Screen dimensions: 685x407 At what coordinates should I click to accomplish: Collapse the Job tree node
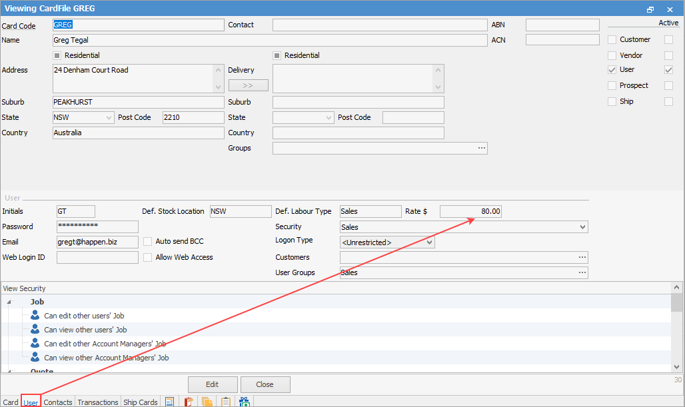tap(10, 302)
